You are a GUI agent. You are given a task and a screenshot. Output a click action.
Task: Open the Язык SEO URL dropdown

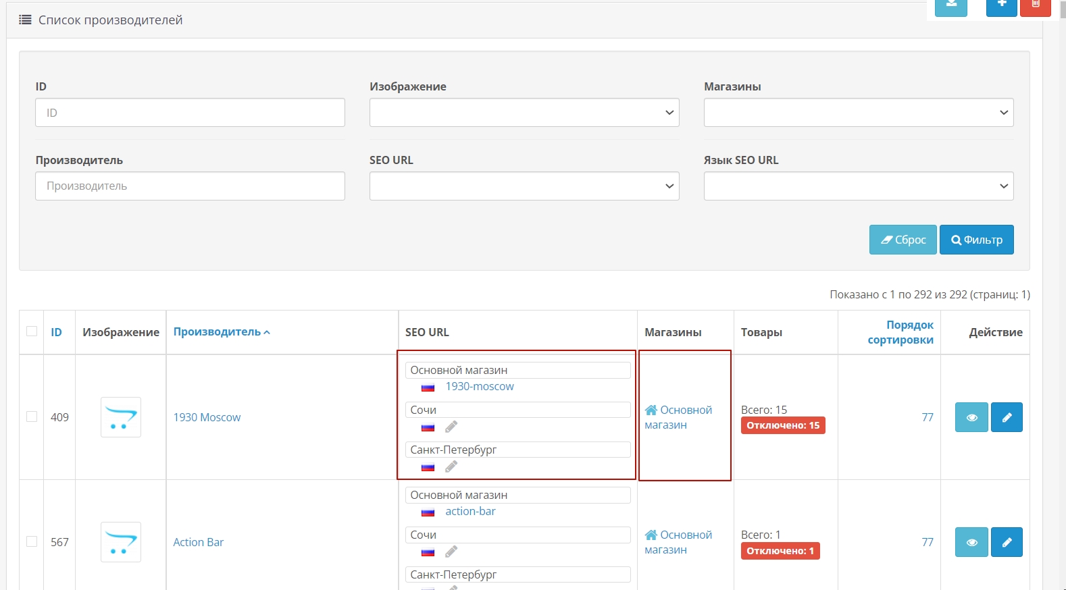pyautogui.click(x=858, y=186)
